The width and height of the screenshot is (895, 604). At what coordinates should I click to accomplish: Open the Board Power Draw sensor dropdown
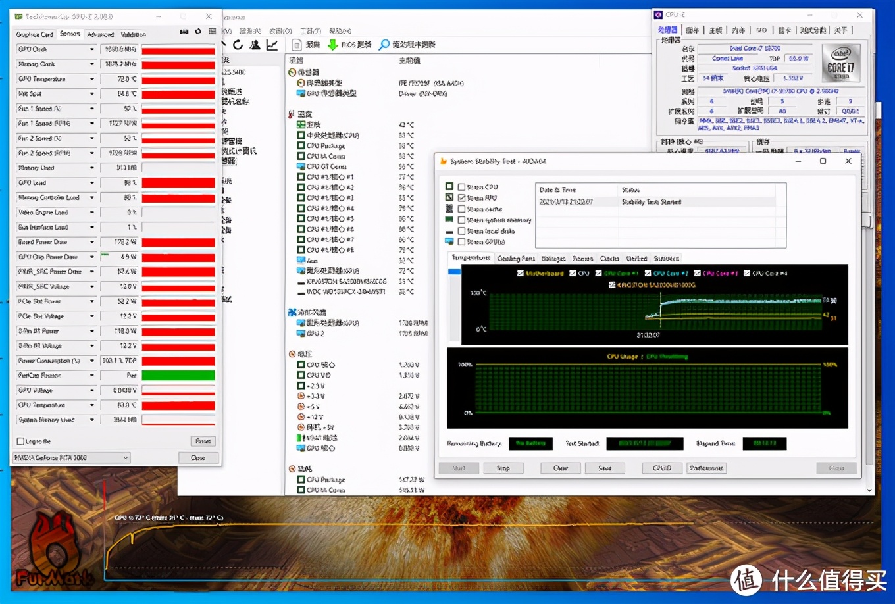coord(92,242)
